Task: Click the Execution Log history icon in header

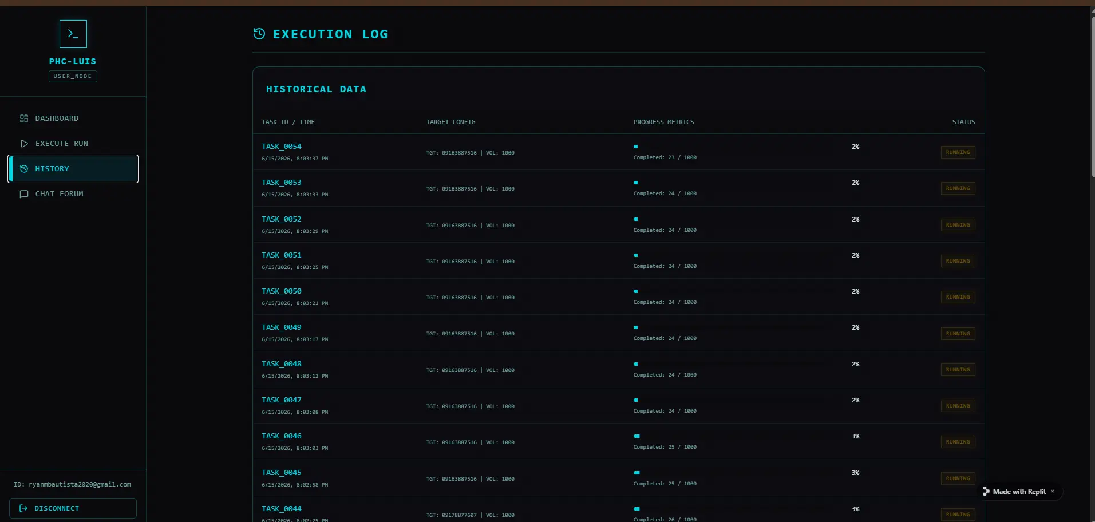Action: tap(259, 34)
